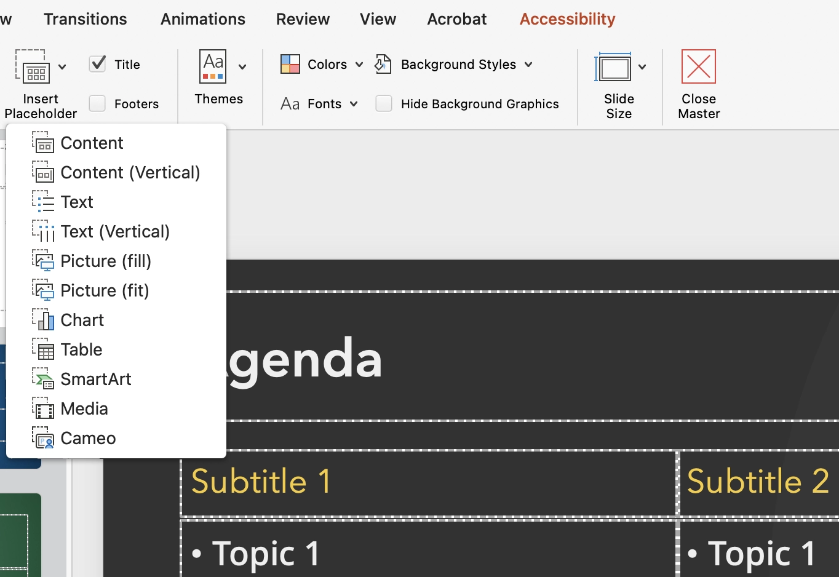This screenshot has height=577, width=839.
Task: Click Topic 1 bullet under Subtitle 2
Action: pos(752,552)
